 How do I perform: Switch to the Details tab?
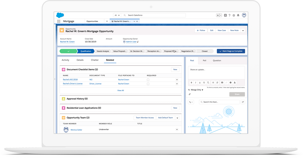pyautogui.click(x=80, y=60)
